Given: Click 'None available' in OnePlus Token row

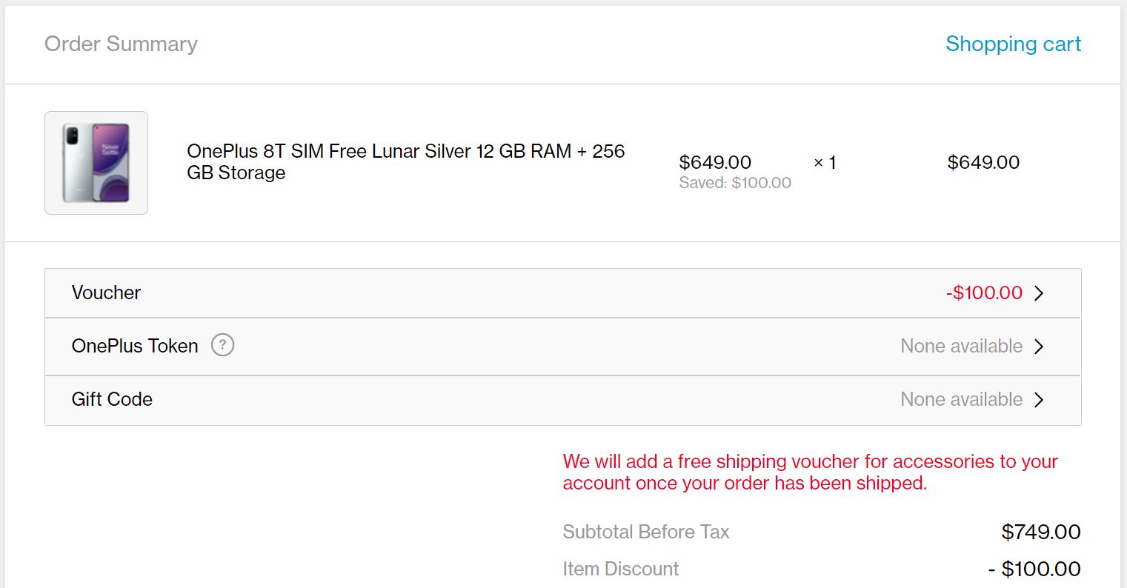Looking at the screenshot, I should tap(961, 346).
